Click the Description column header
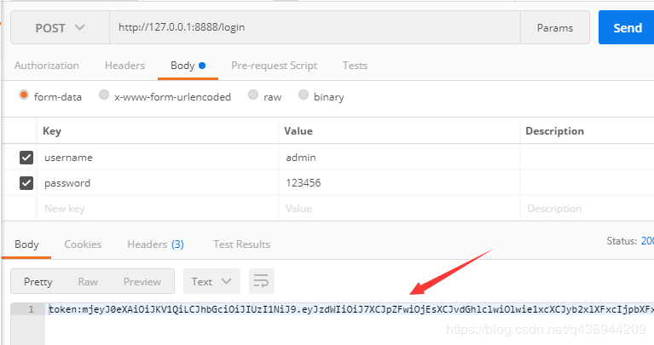The width and height of the screenshot is (654, 345). [554, 131]
